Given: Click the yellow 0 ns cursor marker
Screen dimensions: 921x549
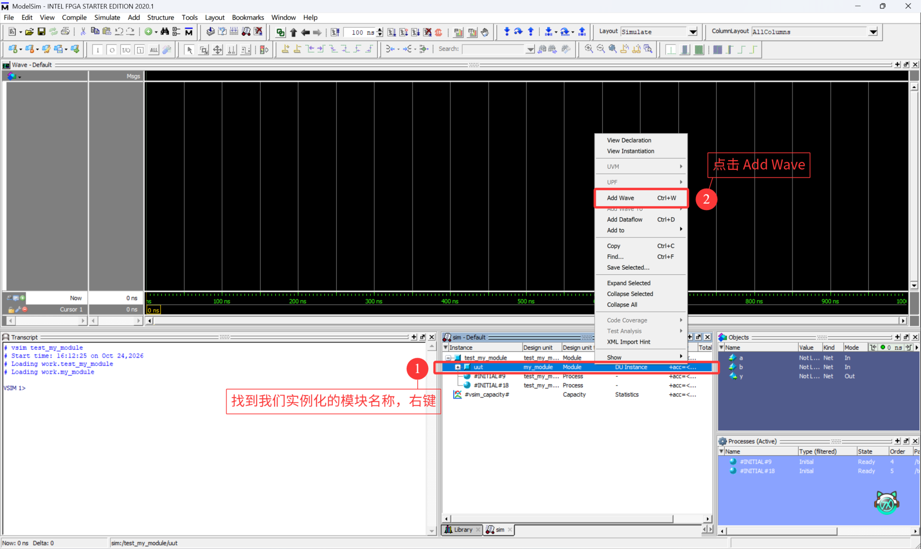Looking at the screenshot, I should pyautogui.click(x=153, y=310).
